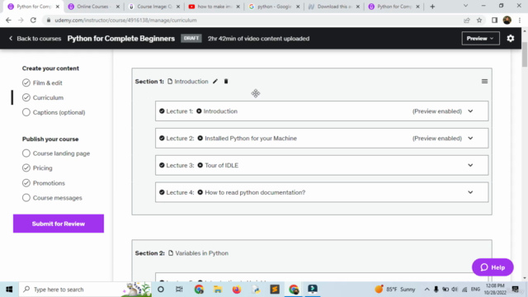Click ENG language indicator

coord(475,290)
